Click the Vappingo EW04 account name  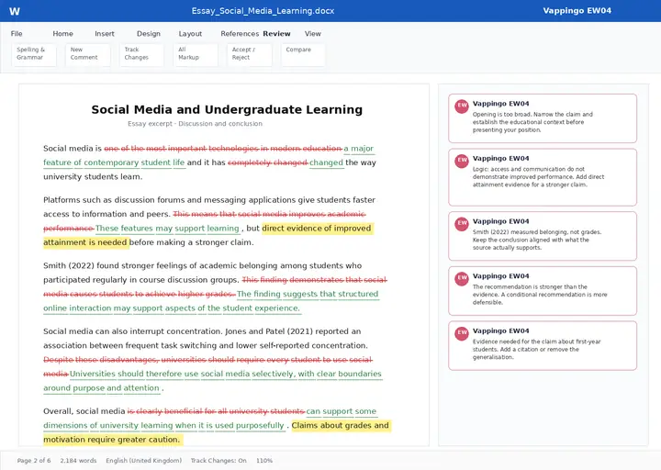tap(577, 11)
